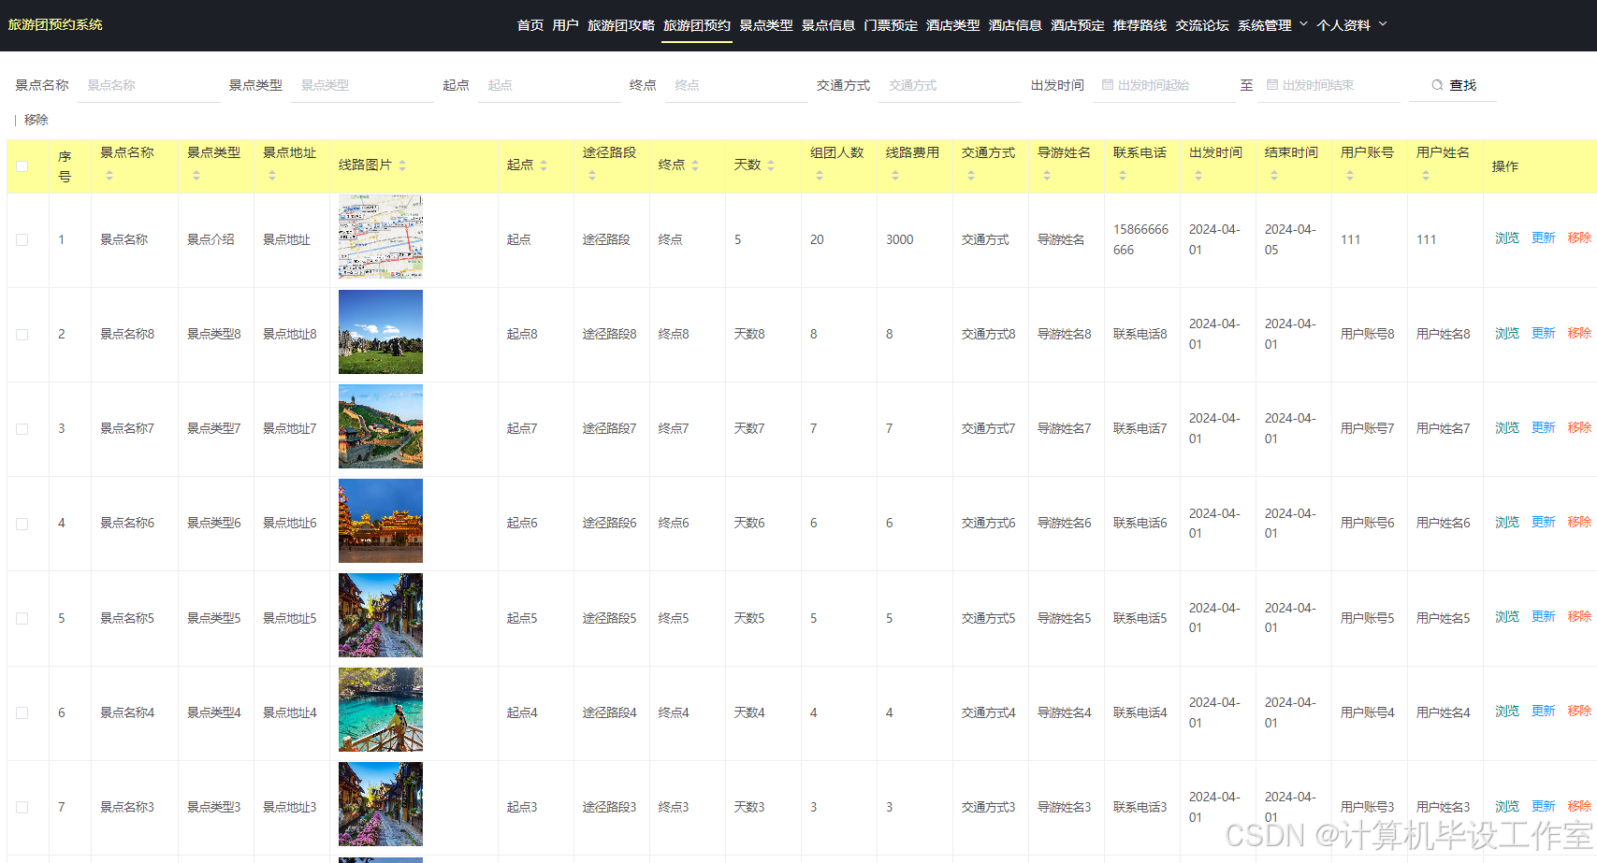Open Great Wall thumbnail in row 景点名称7
1597x863 pixels.
381,426
